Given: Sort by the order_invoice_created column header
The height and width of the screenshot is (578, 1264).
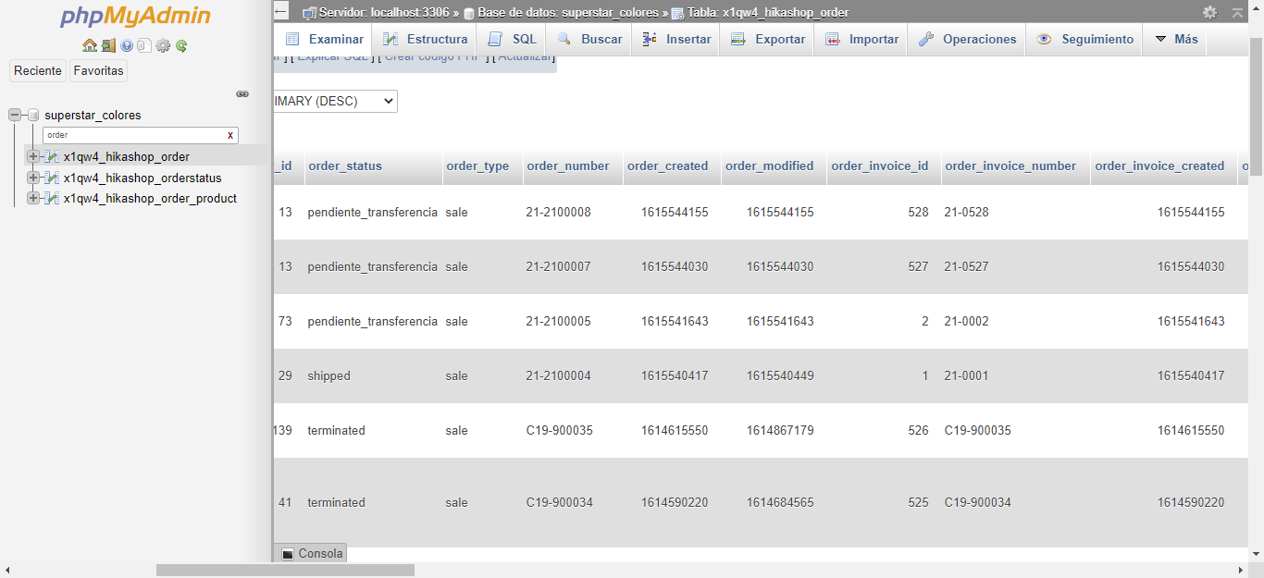Looking at the screenshot, I should tap(1159, 166).
